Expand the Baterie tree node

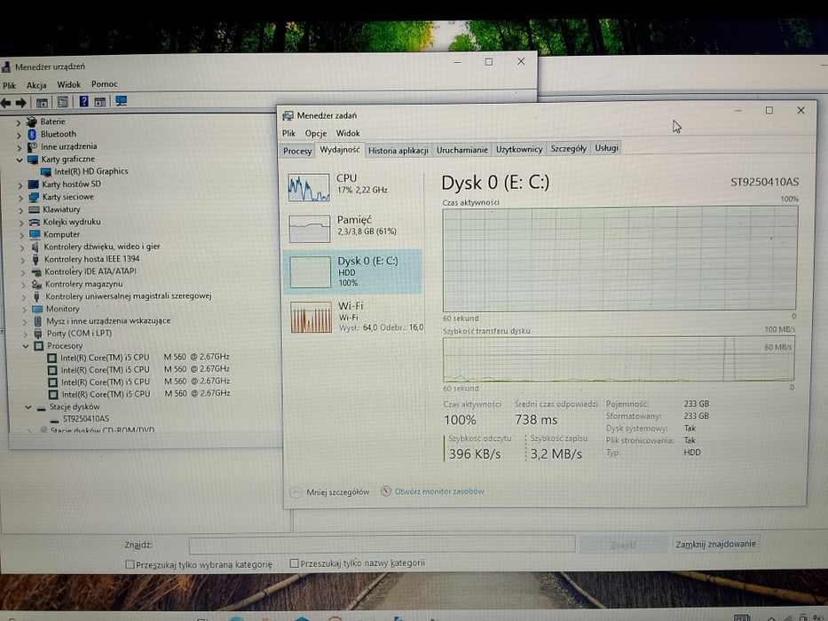point(19,122)
